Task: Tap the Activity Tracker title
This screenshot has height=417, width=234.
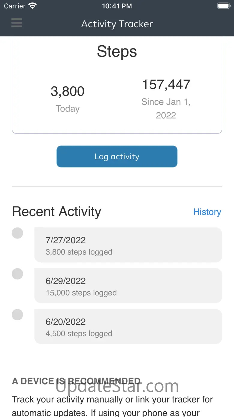Action: pos(117,24)
